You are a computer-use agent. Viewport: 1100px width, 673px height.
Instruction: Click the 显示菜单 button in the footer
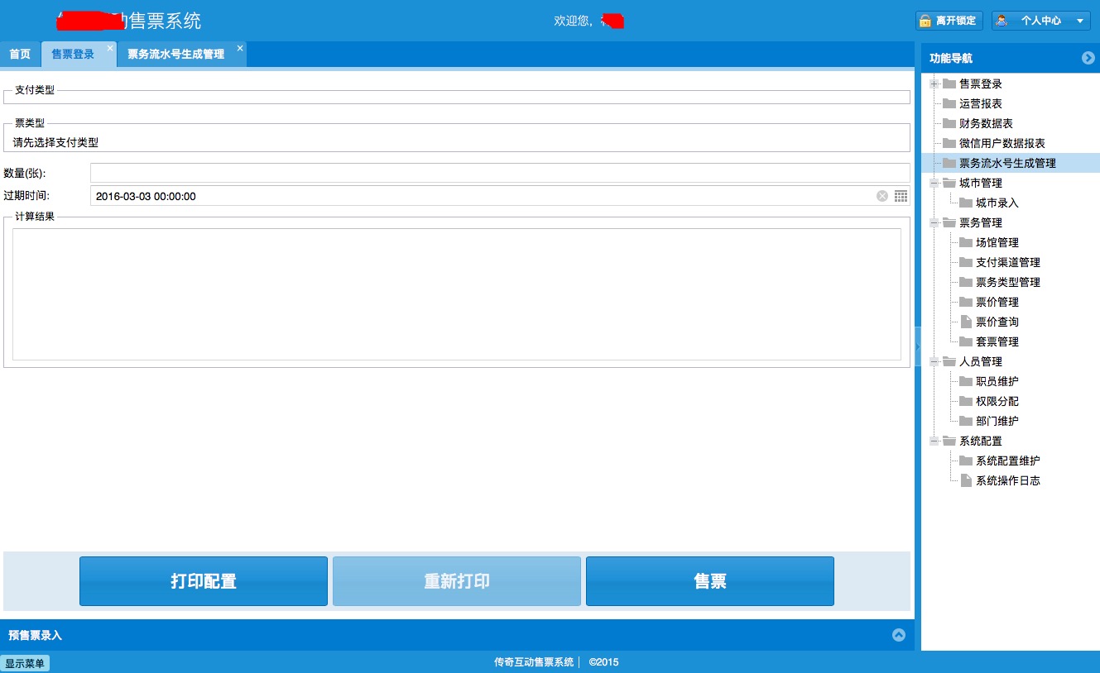point(25,663)
